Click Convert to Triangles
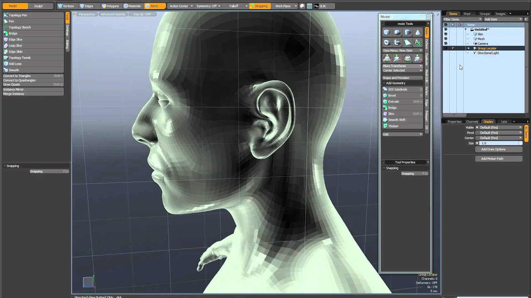 click(33, 76)
